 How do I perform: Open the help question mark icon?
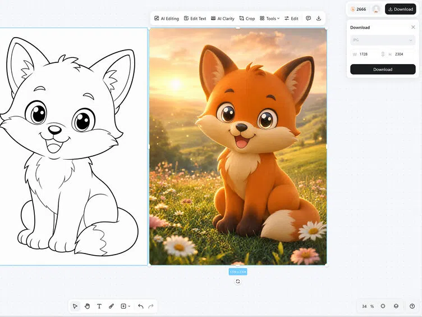[x=412, y=306]
